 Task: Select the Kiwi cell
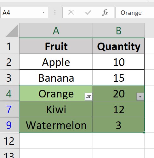(x=56, y=109)
